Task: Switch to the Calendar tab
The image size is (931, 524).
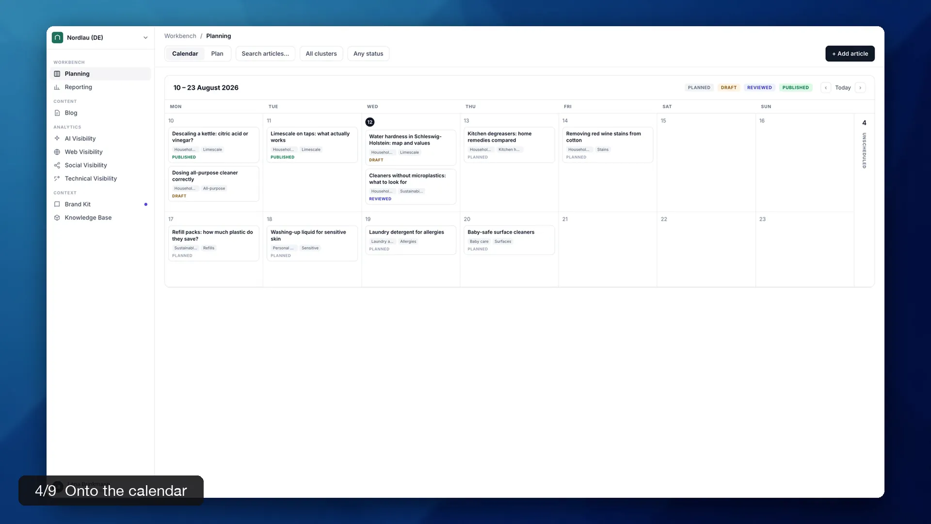Action: coord(185,54)
